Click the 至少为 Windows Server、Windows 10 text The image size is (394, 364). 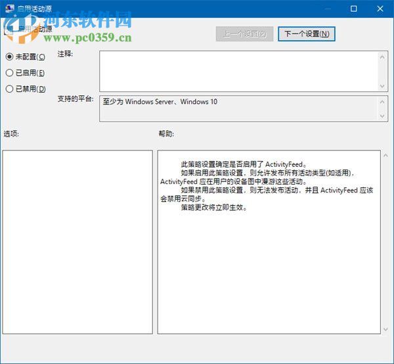pyautogui.click(x=160, y=102)
